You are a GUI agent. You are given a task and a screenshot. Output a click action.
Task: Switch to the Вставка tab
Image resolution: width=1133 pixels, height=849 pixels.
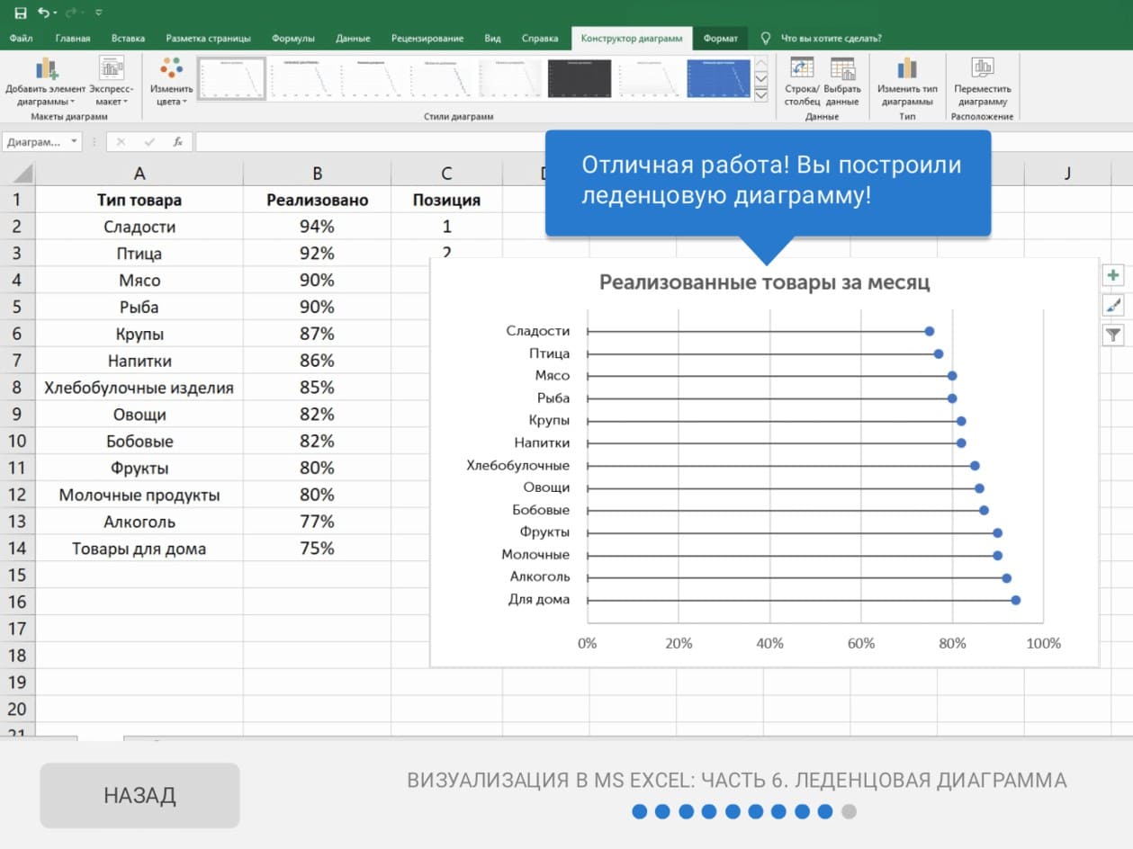[129, 39]
